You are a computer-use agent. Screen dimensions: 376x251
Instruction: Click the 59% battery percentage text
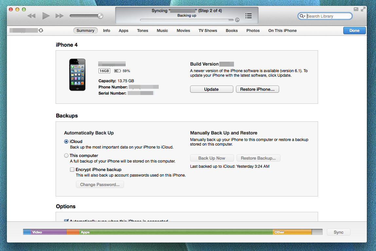(126, 71)
